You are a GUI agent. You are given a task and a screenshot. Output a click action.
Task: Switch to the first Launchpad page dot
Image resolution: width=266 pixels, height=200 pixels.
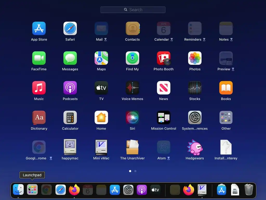130,171
